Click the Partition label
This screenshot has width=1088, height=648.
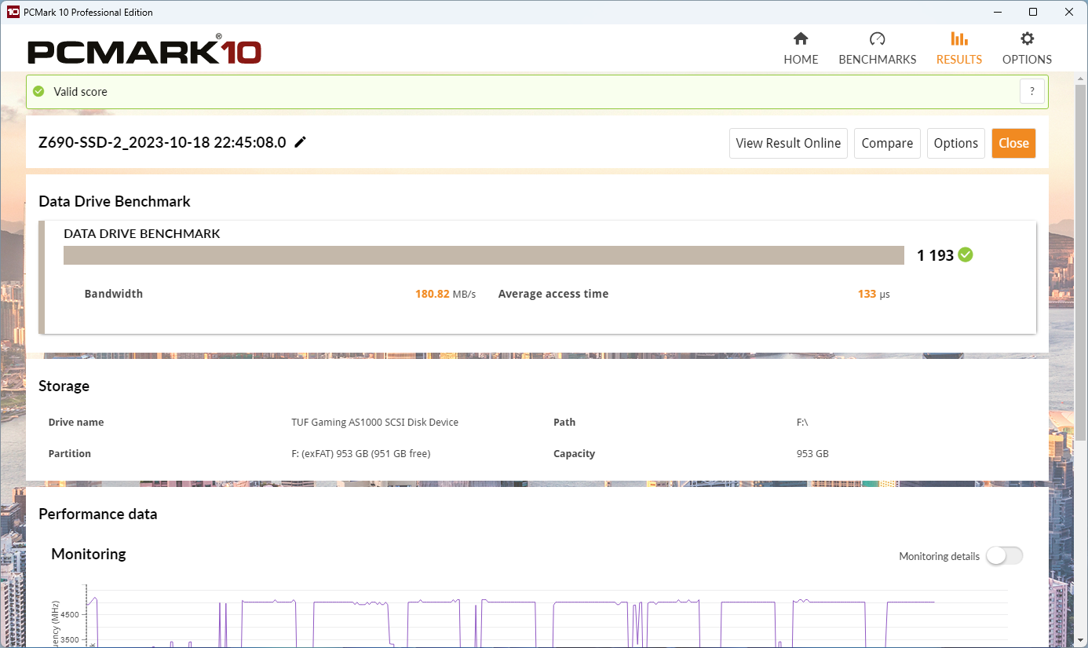pos(70,453)
